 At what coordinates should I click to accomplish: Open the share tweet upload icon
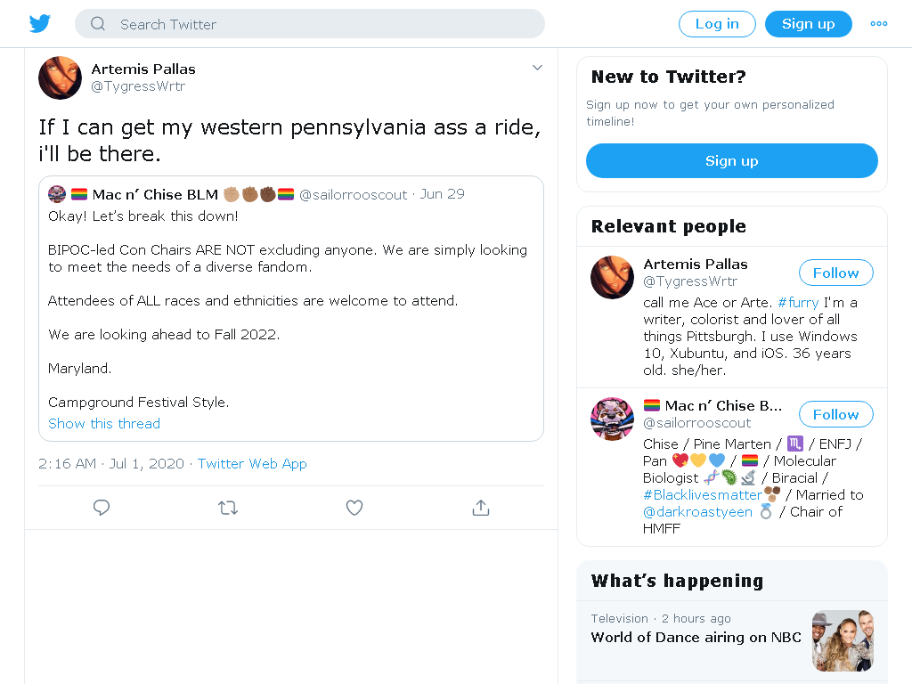point(481,508)
